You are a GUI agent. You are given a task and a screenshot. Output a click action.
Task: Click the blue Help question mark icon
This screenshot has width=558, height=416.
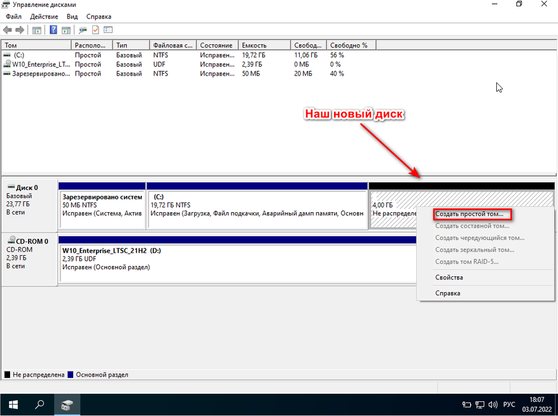(x=54, y=30)
